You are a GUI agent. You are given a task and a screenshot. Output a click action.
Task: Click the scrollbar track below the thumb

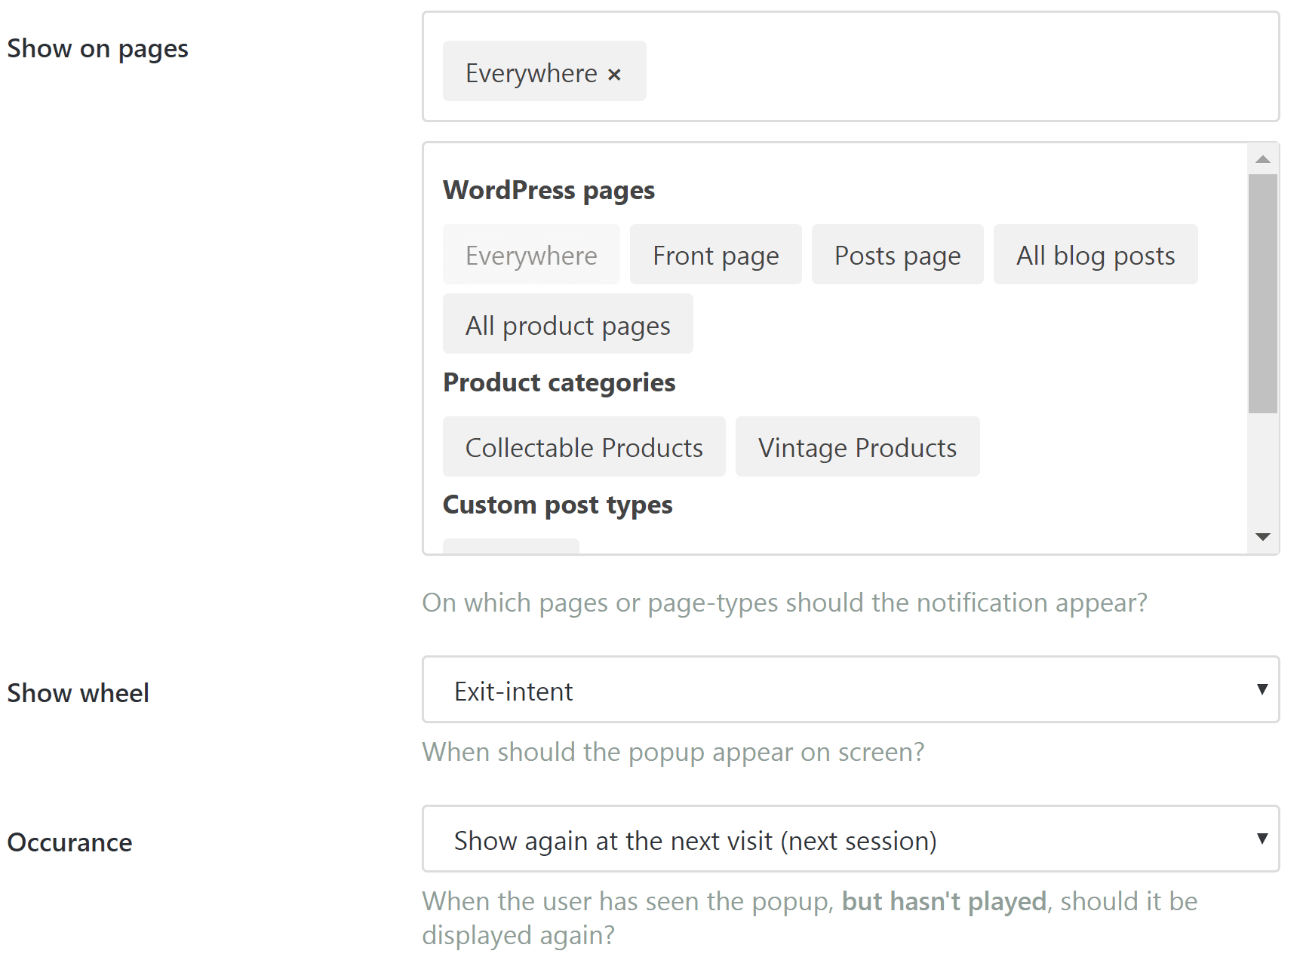1262,468
